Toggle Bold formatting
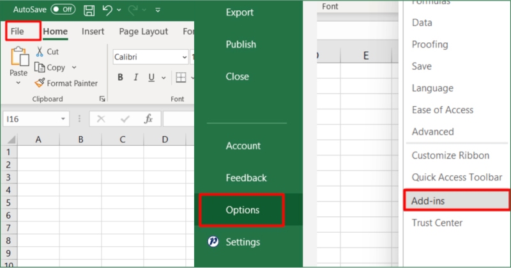 pos(120,77)
